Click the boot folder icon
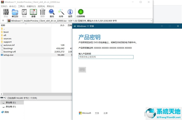 tap(2, 32)
